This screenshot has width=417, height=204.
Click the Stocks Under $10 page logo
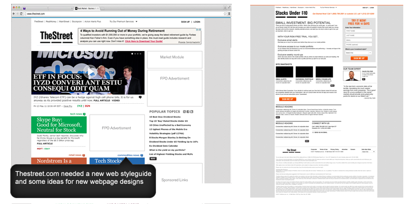coord(291,13)
